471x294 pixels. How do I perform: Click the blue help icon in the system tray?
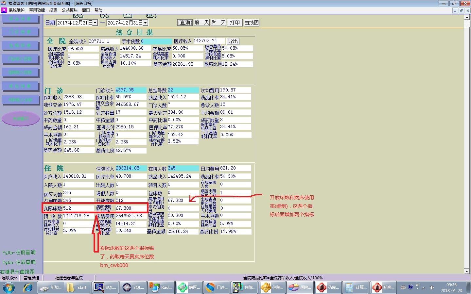tap(410, 287)
